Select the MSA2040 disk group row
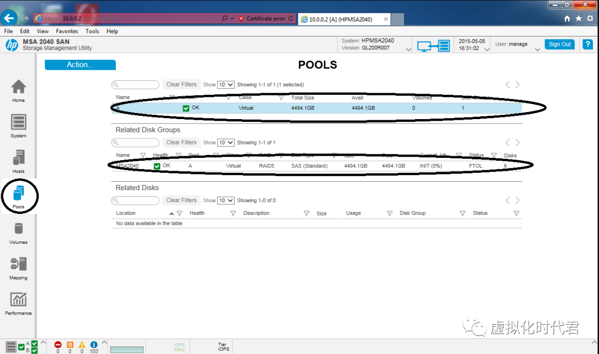 coord(316,166)
